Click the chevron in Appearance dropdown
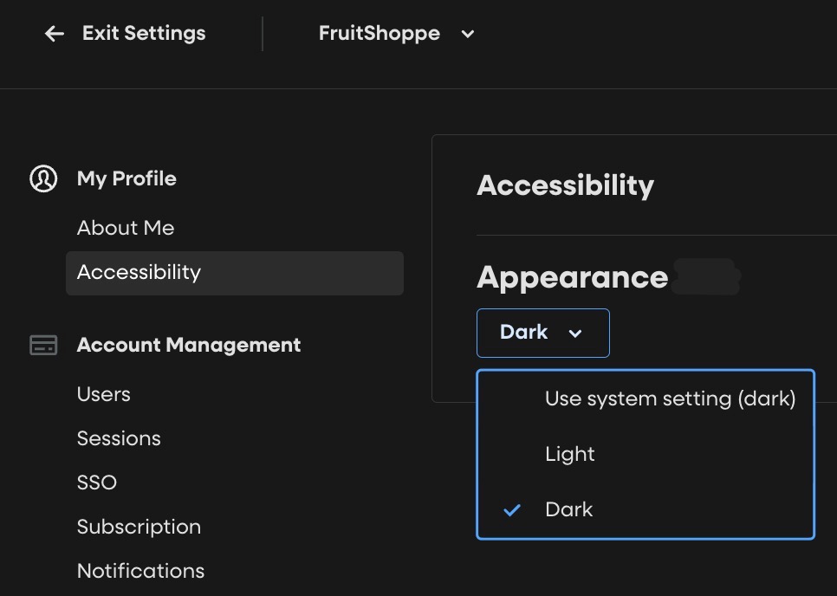The height and width of the screenshot is (596, 837). coord(575,333)
